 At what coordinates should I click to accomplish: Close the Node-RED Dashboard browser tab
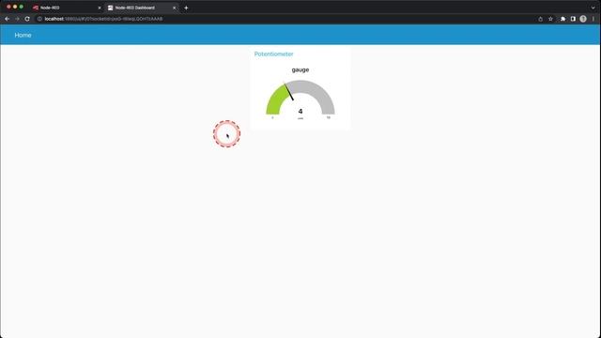[x=174, y=8]
